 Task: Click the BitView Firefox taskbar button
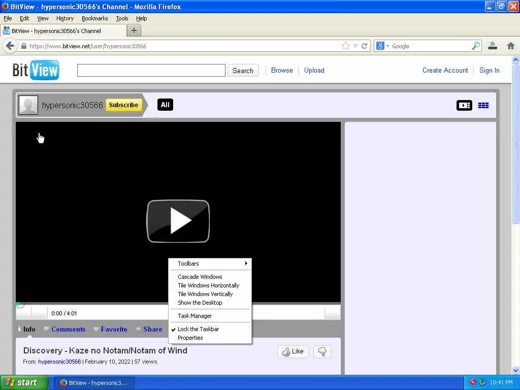[x=94, y=383]
